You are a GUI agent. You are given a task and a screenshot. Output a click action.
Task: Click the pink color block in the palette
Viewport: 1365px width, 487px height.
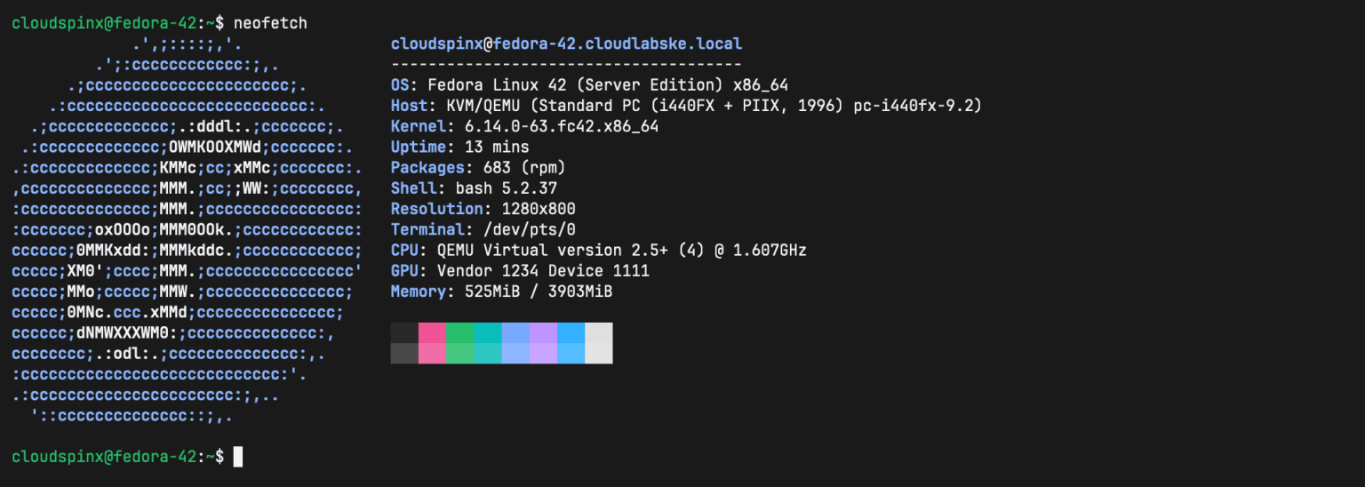pyautogui.click(x=432, y=343)
